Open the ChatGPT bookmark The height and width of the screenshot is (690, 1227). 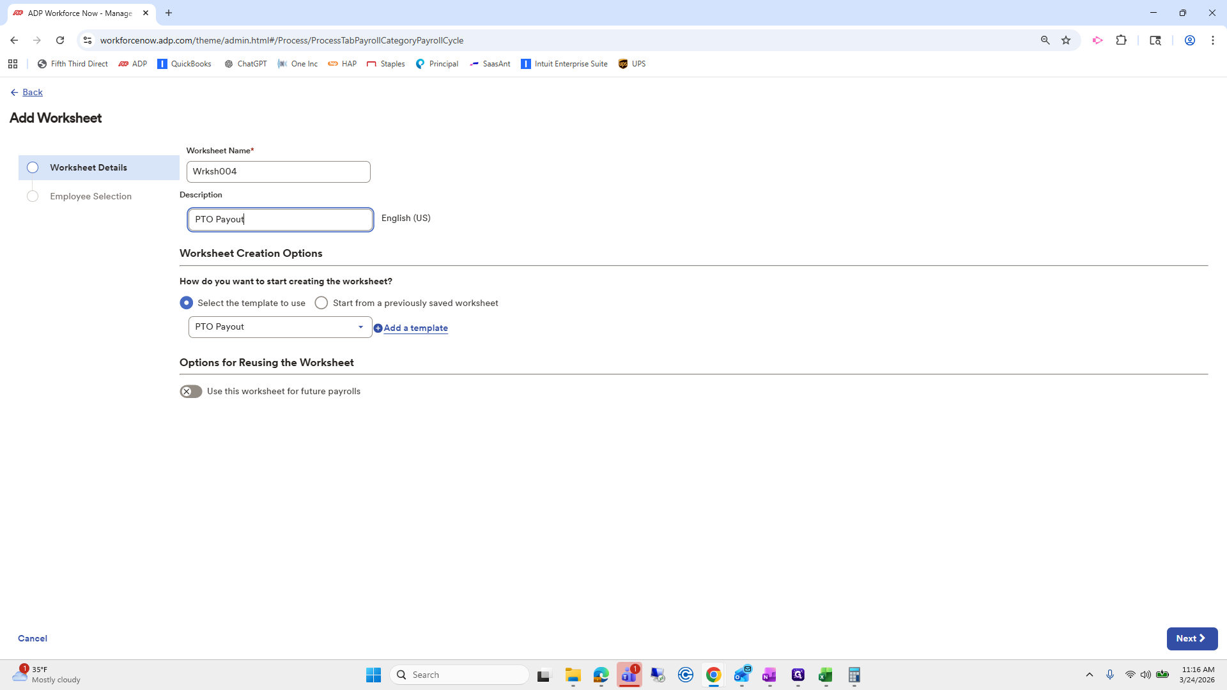(245, 63)
